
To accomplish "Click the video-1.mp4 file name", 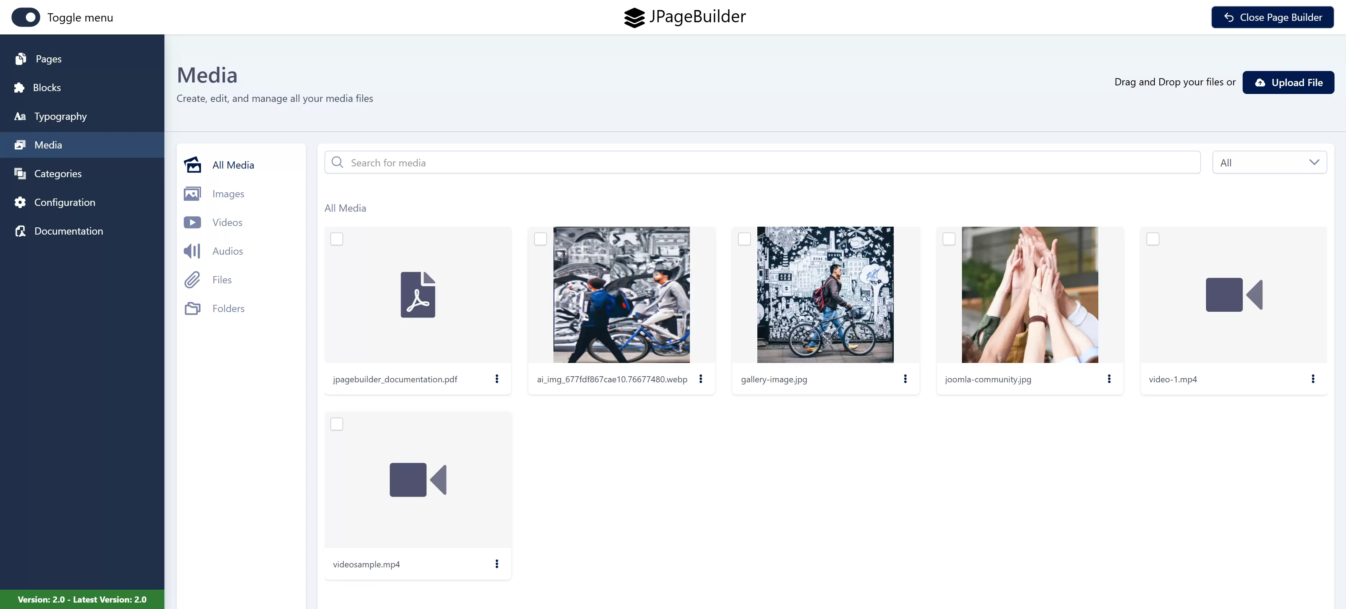I will pos(1173,379).
